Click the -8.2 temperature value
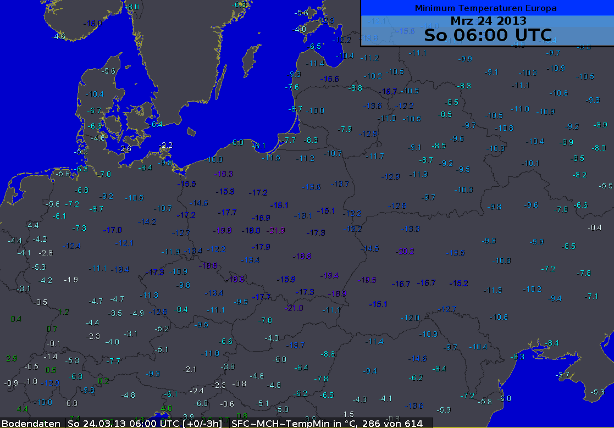This screenshot has height=428, width=614. (579, 175)
